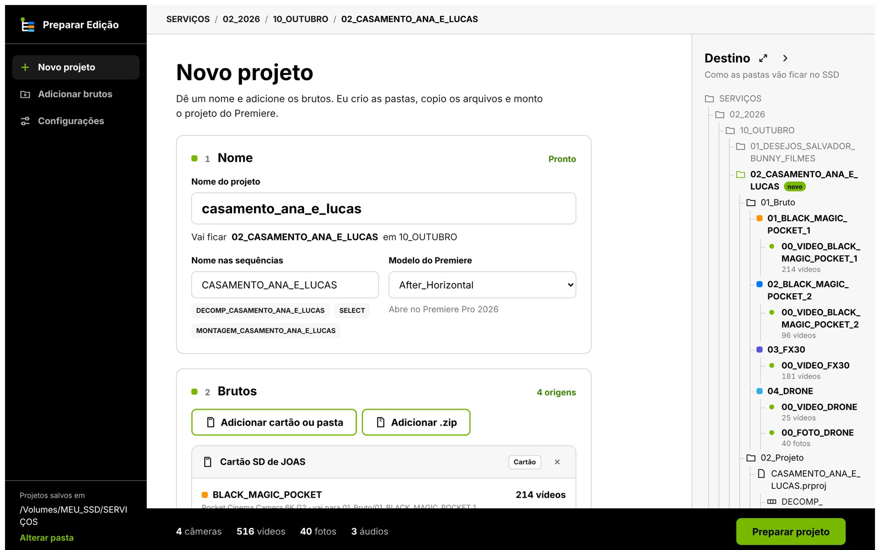Screen dimensions: 880x550
Task: Click folder icon of 01_DESEJOS_SALVADOR_BUNNY_FILMES
Action: point(741,146)
